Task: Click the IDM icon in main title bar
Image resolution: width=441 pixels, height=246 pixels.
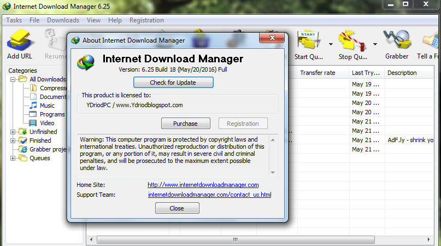Action: coord(6,6)
